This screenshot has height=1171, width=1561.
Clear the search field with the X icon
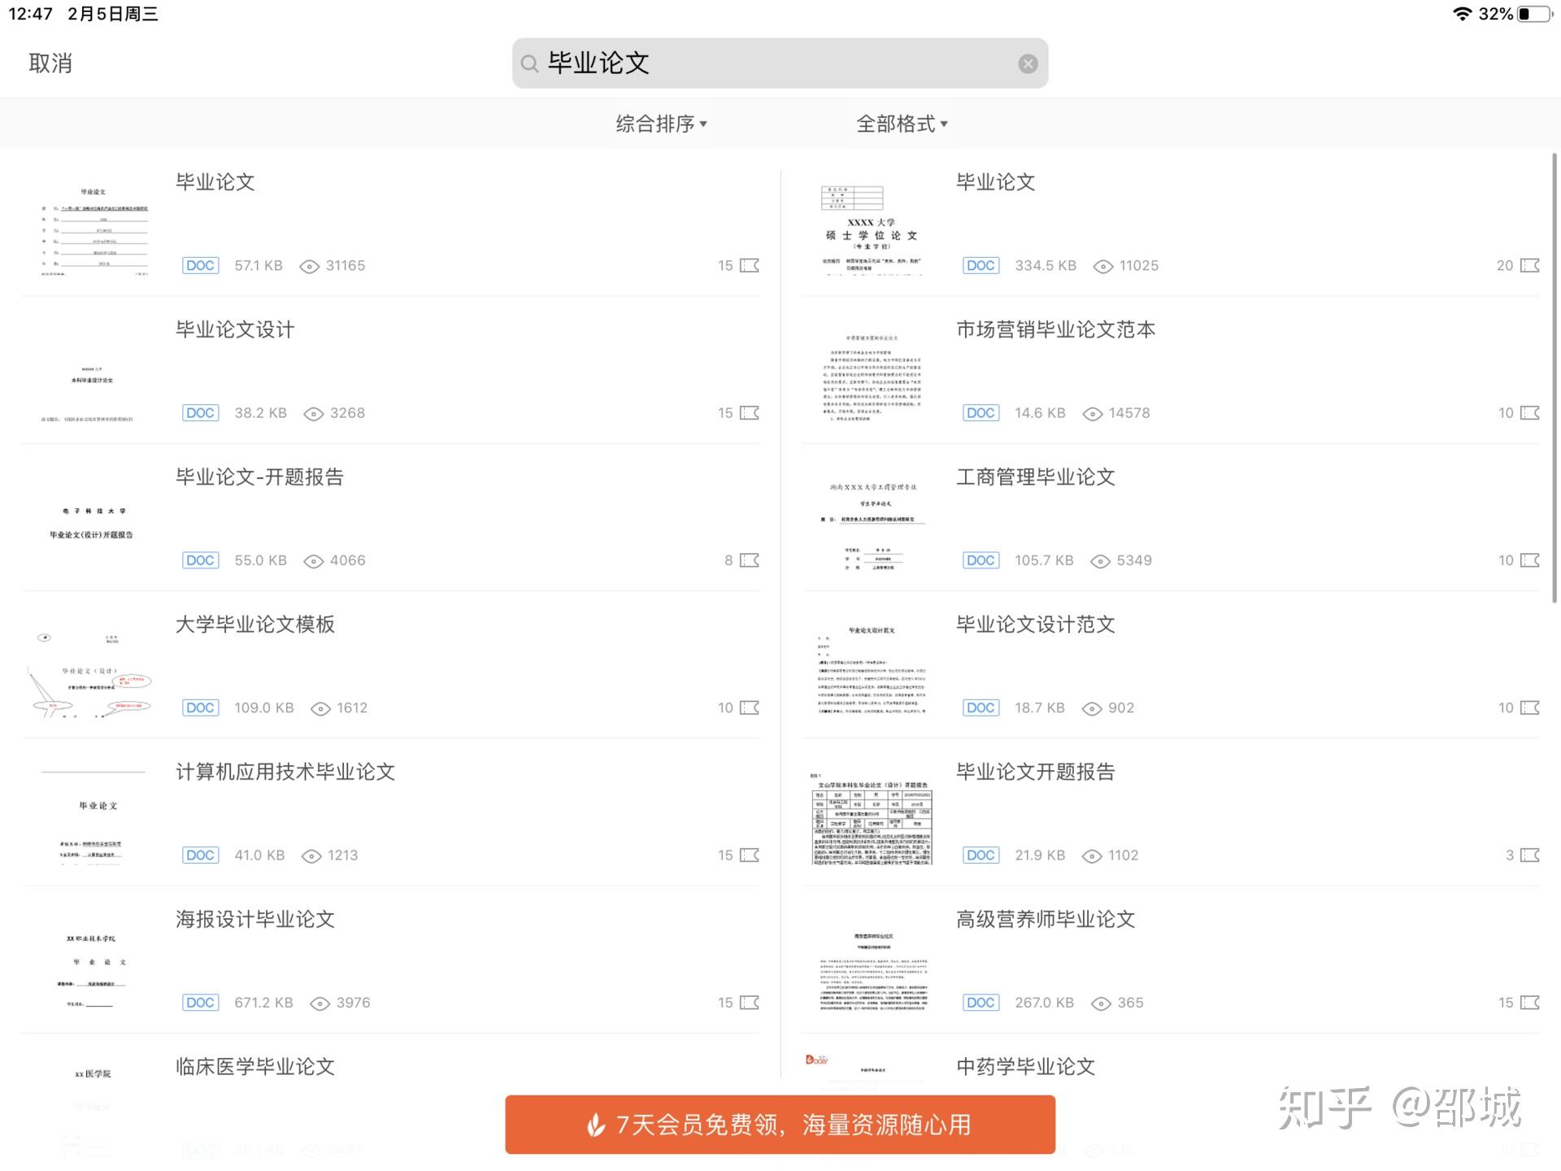coord(1028,63)
